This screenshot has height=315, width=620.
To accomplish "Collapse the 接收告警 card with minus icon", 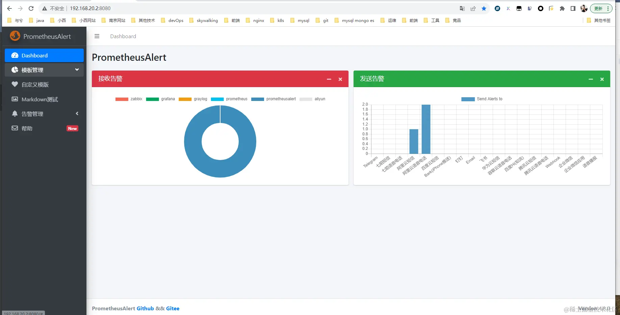I will click(x=329, y=79).
